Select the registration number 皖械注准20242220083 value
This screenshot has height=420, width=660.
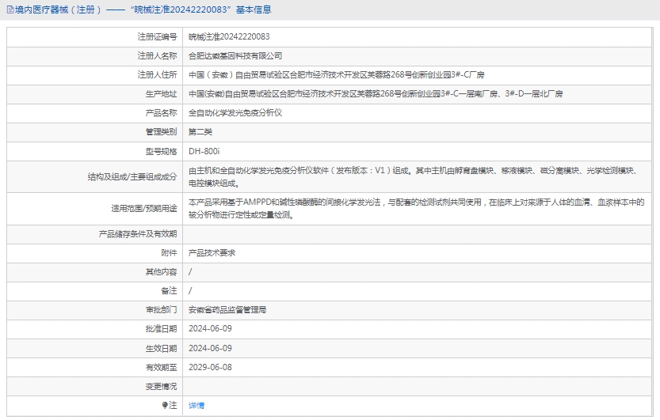pos(228,36)
